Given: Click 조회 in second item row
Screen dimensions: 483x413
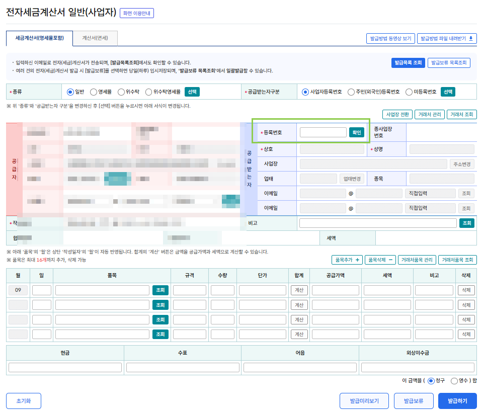Looking at the screenshot, I should click(160, 305).
